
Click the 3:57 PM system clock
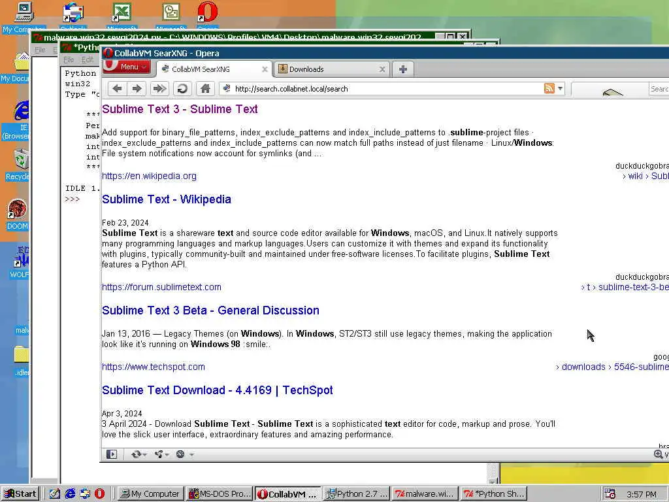coord(642,494)
